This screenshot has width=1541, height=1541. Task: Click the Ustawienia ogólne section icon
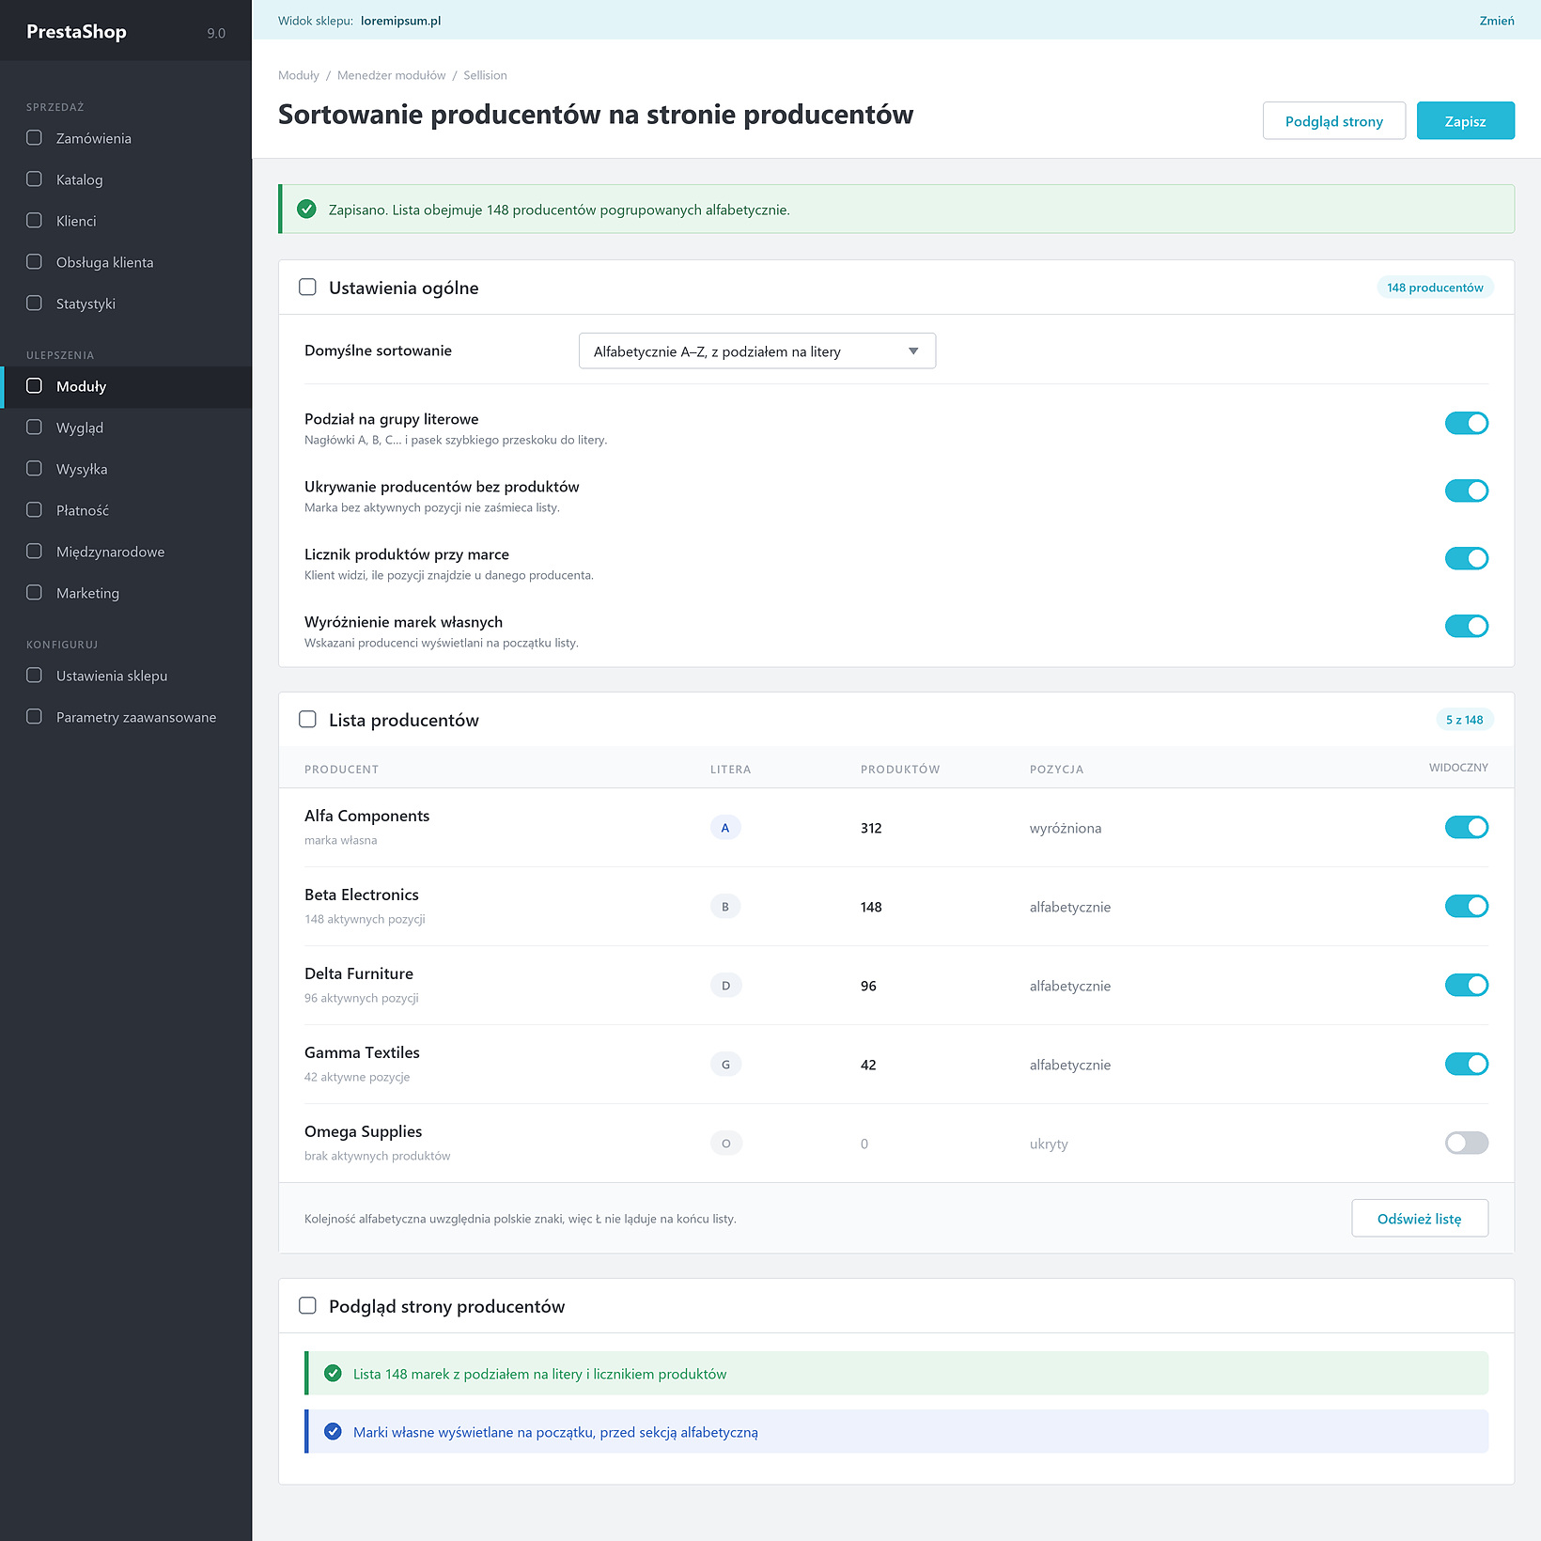[307, 288]
